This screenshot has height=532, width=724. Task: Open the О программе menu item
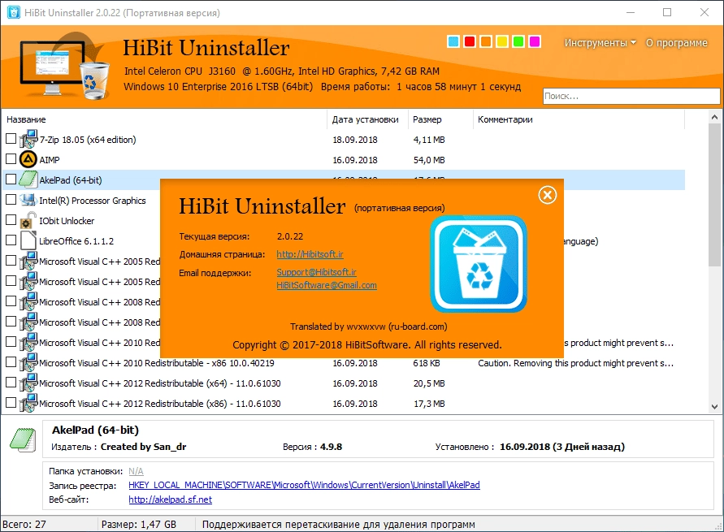(x=676, y=43)
